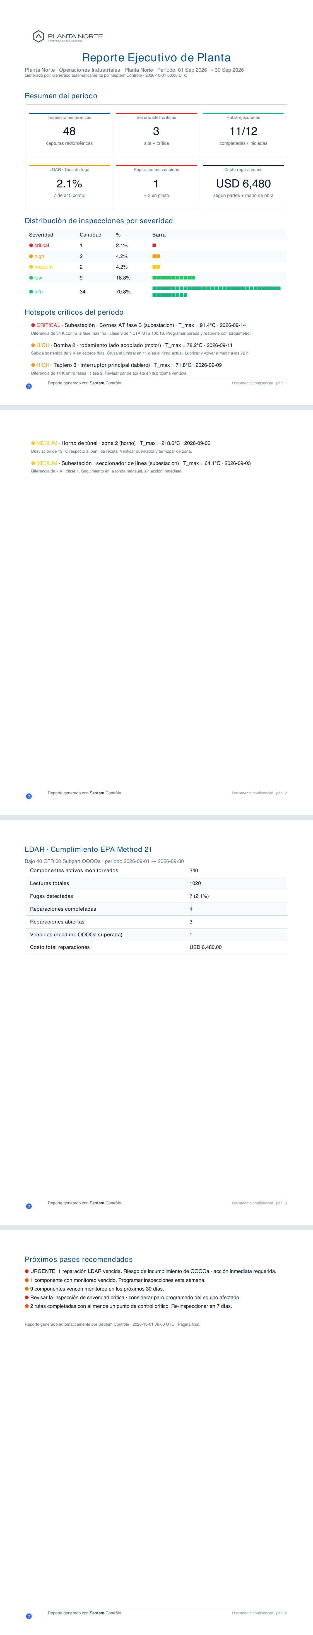Click 'Documento confidencial · pág. 4' footer text
Viewport: 313px width, 1635px height.
(259, 1614)
